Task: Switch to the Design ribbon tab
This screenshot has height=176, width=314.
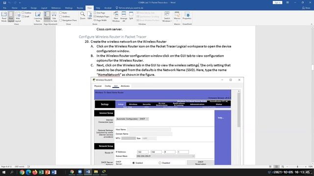Action: coord(34,8)
